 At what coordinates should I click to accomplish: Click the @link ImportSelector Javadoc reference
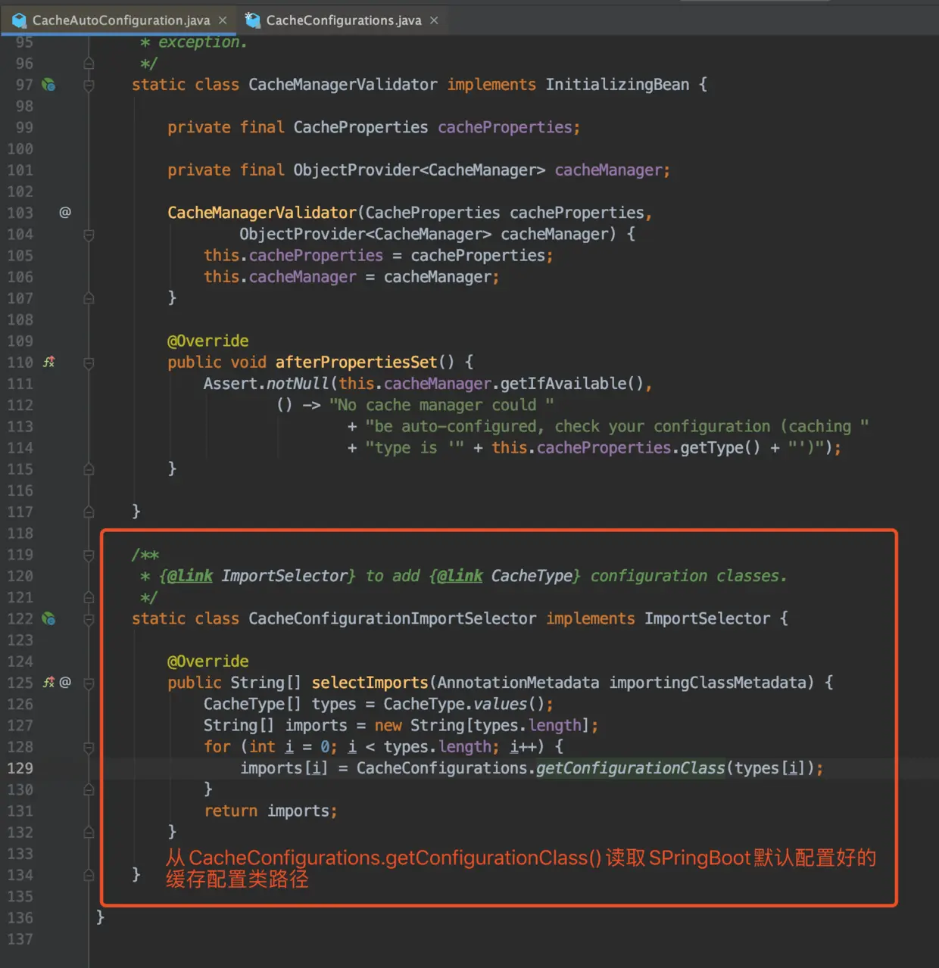pos(257,576)
